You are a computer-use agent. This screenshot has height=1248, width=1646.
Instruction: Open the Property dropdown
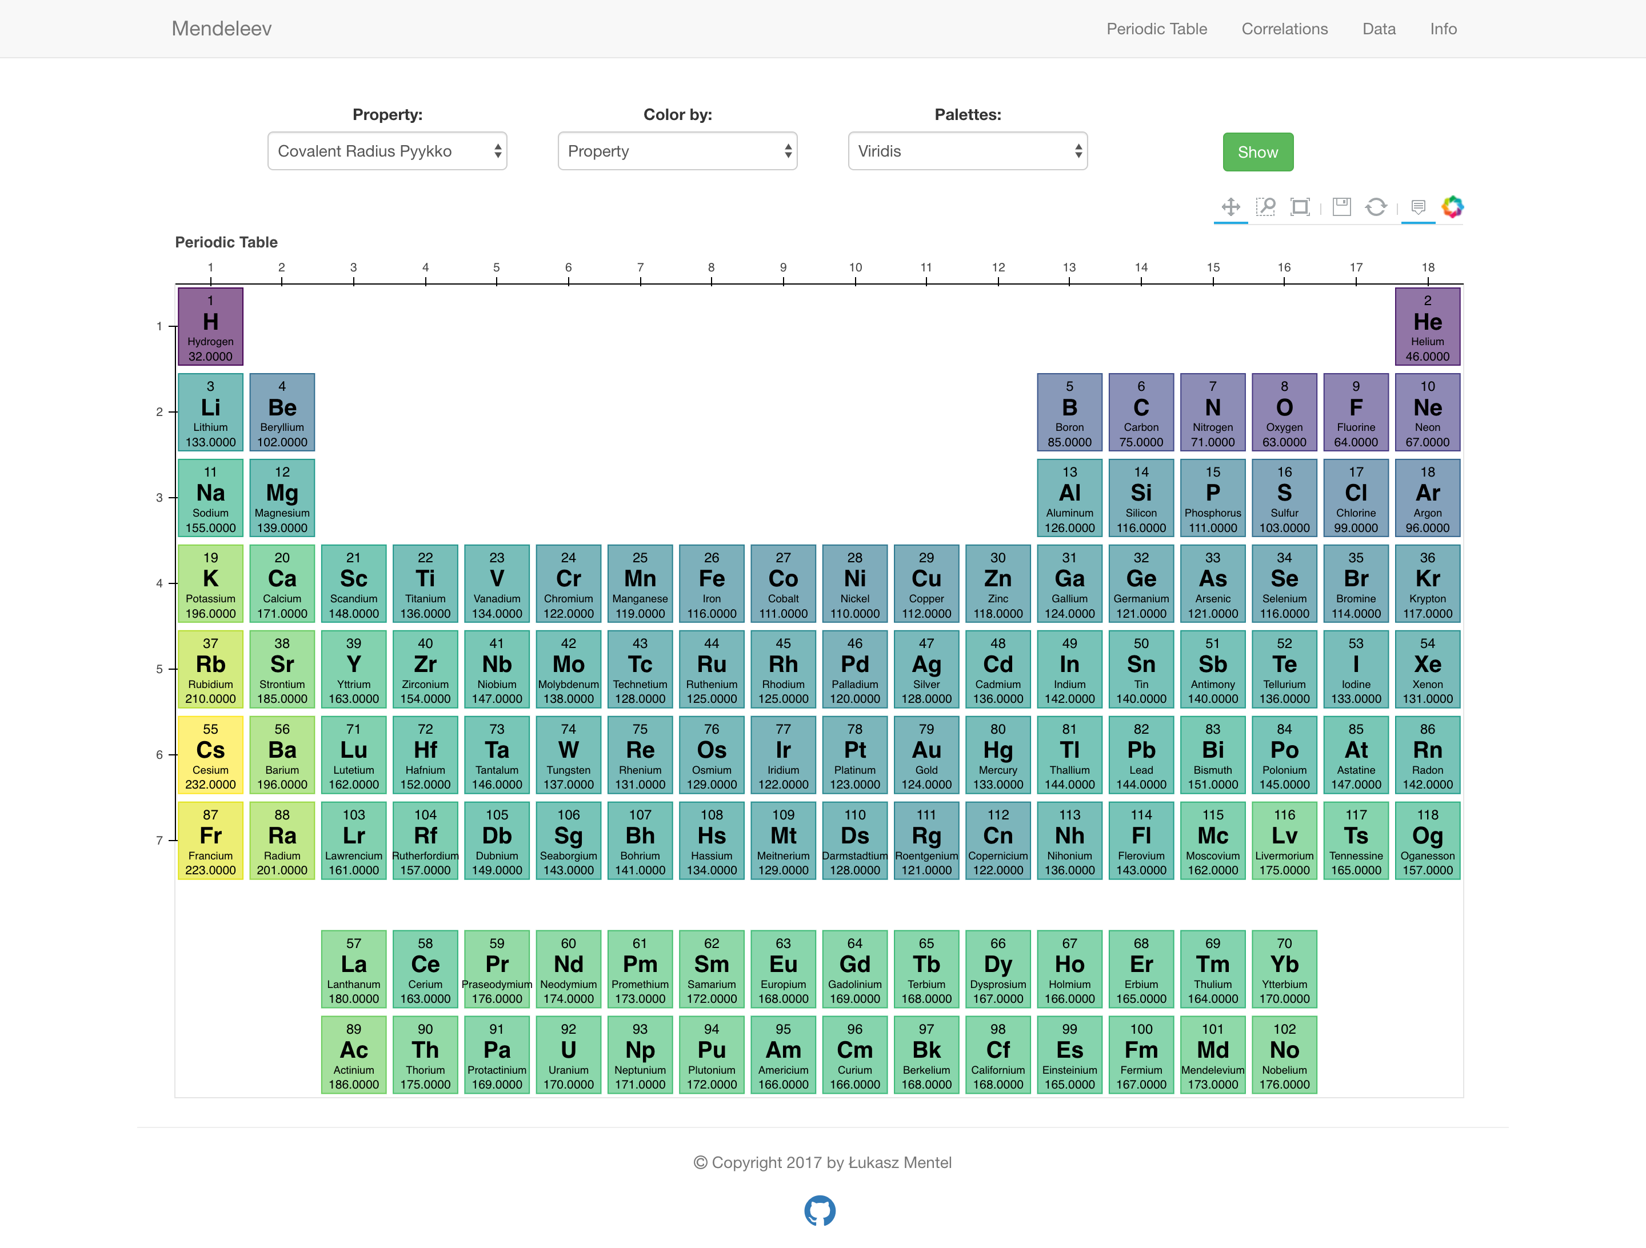click(387, 151)
